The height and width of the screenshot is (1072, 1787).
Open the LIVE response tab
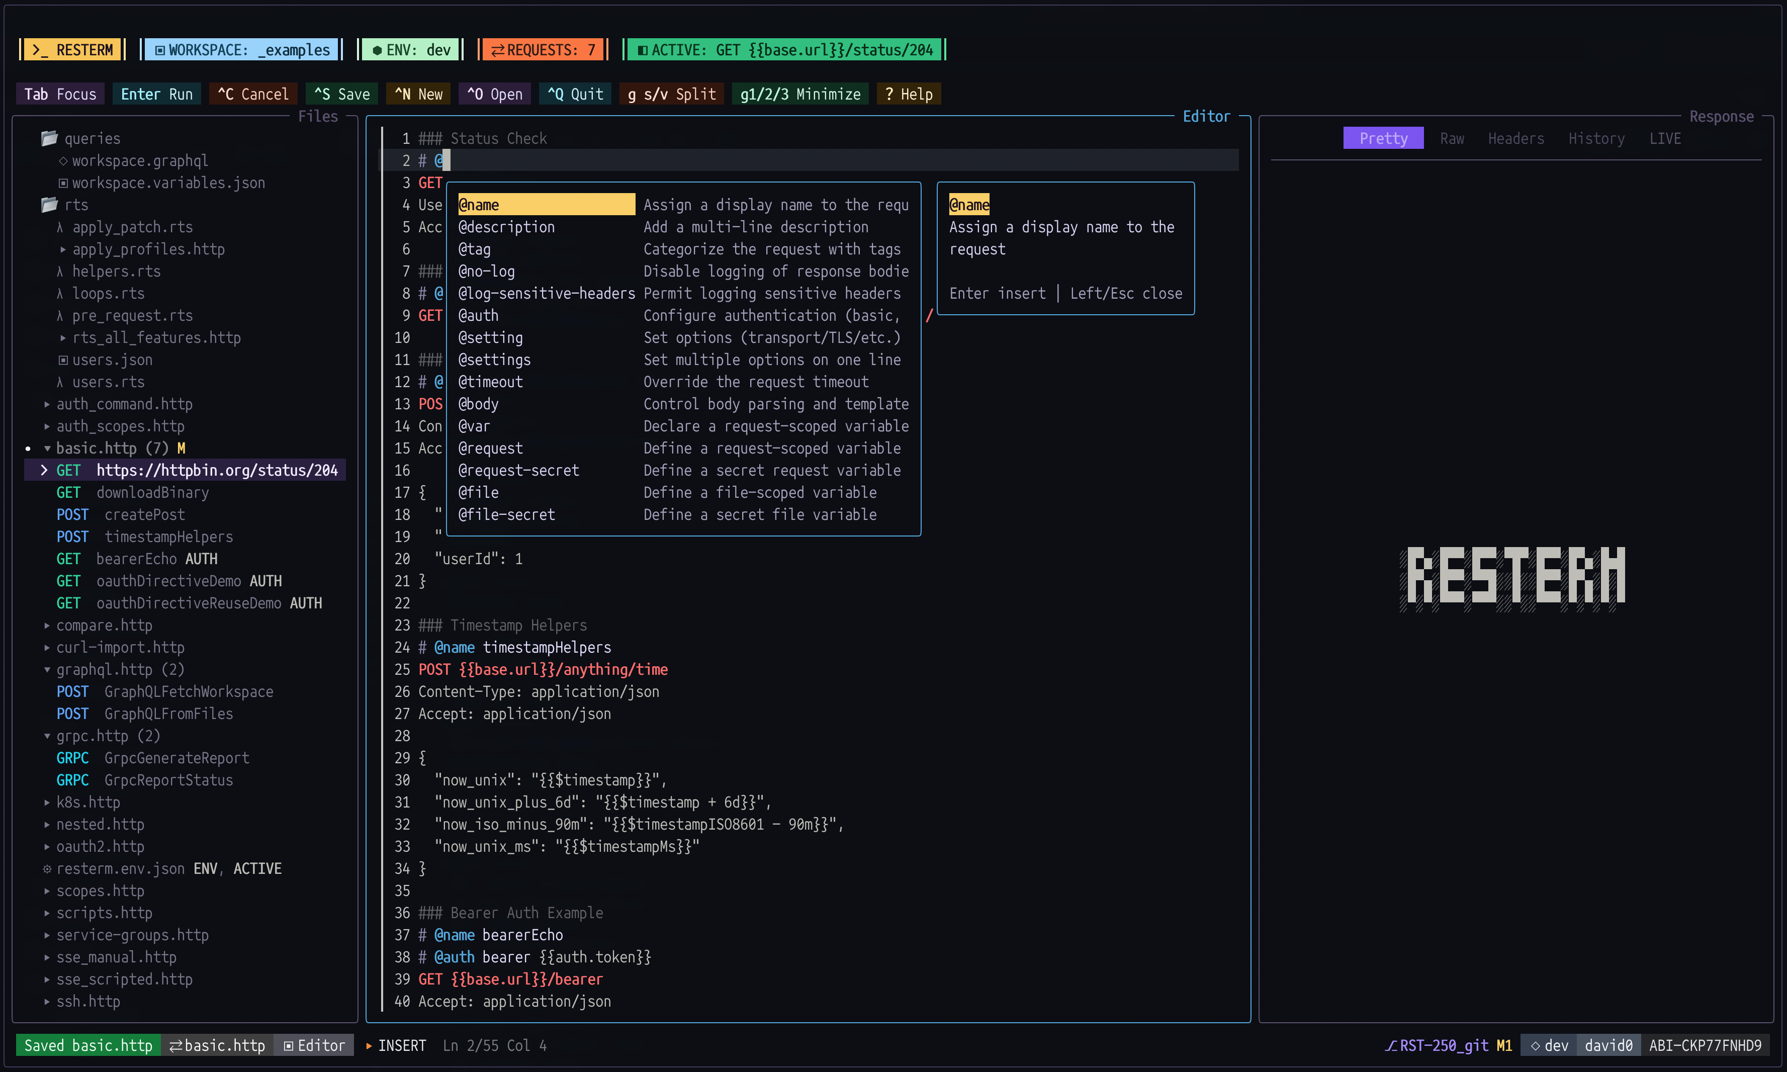[1665, 138]
